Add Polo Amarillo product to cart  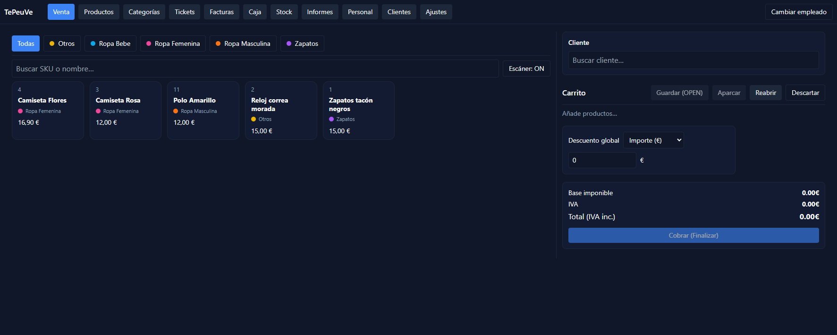203,110
